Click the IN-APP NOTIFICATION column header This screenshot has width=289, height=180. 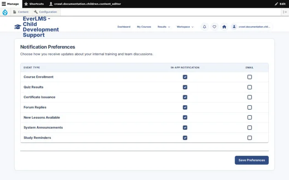[x=185, y=67]
